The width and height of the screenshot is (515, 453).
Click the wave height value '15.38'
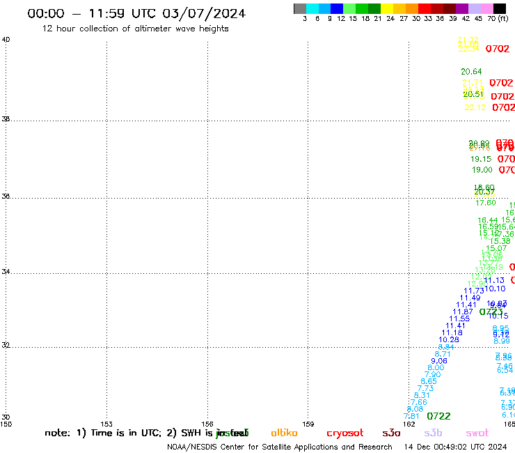pyautogui.click(x=500, y=241)
